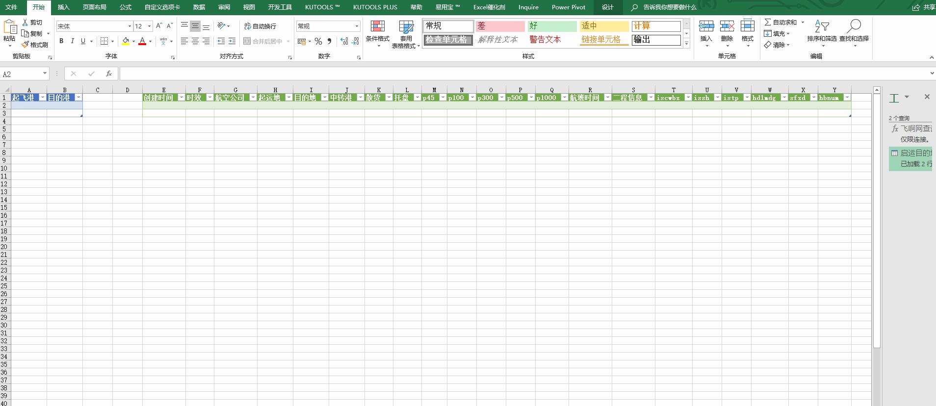The width and height of the screenshot is (936, 406).
Task: Open filter dropdown for 起飞港 column
Action: click(43, 98)
